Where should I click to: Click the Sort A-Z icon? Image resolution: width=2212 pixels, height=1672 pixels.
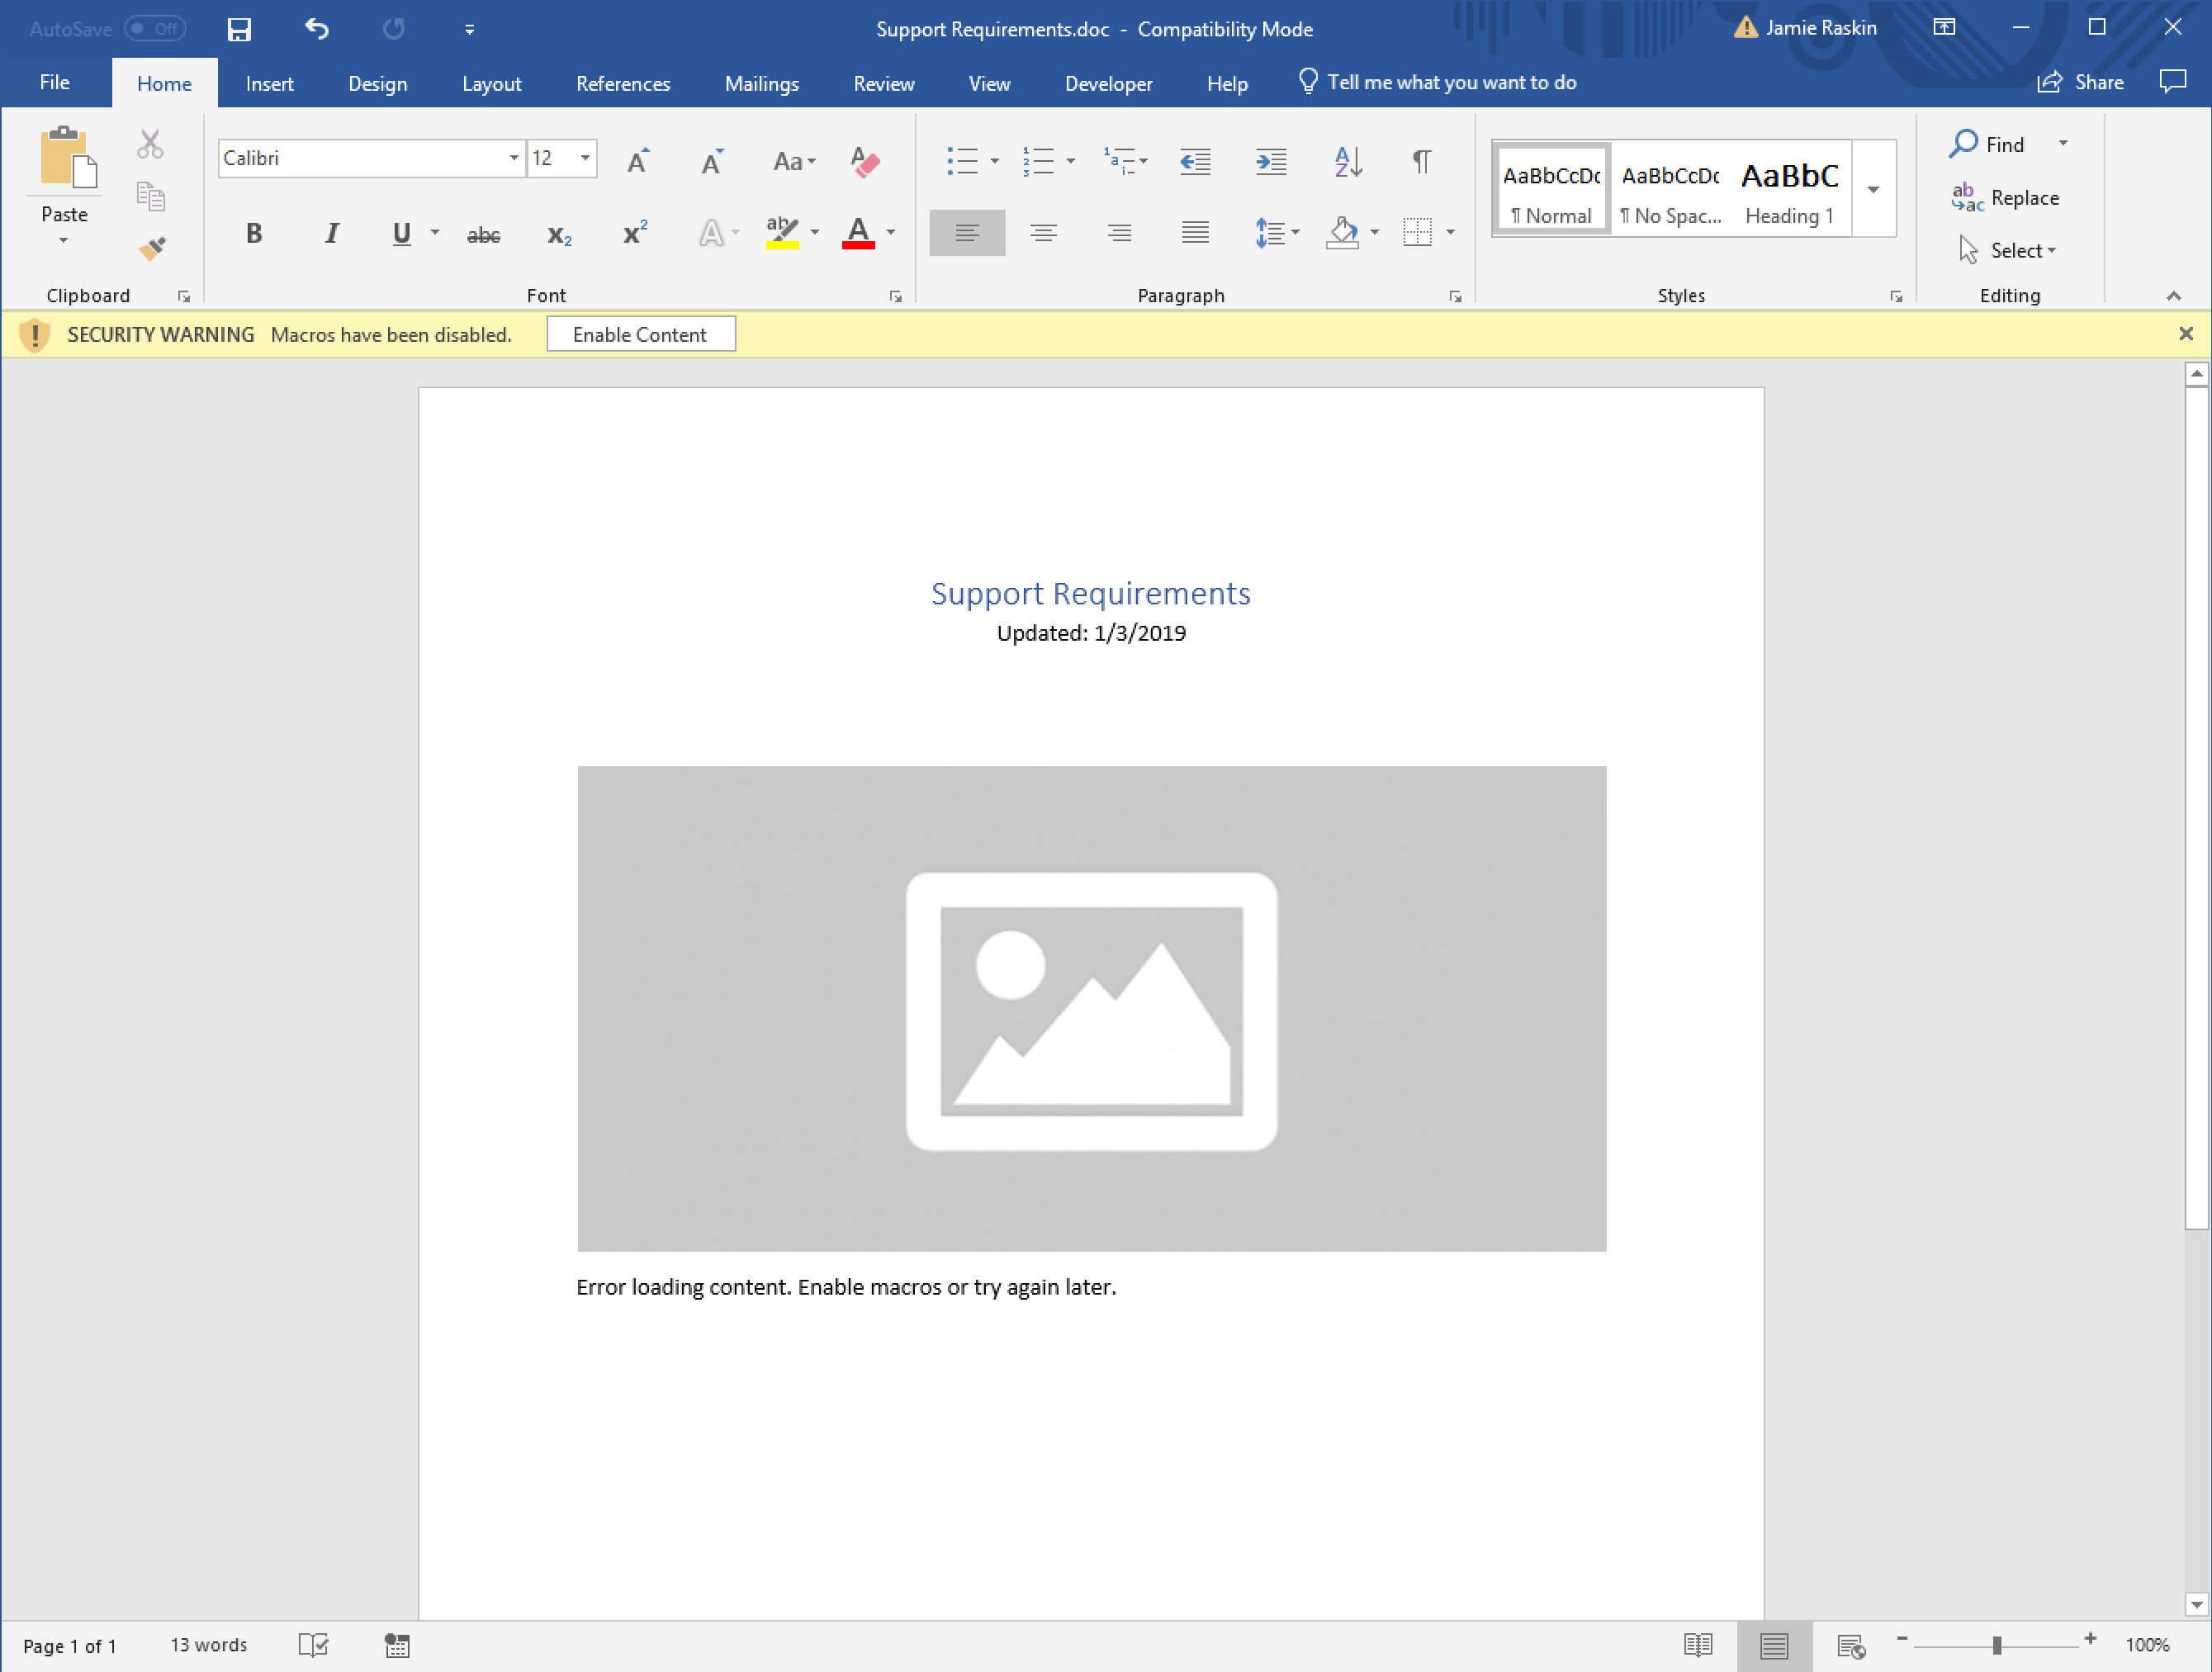(1347, 161)
